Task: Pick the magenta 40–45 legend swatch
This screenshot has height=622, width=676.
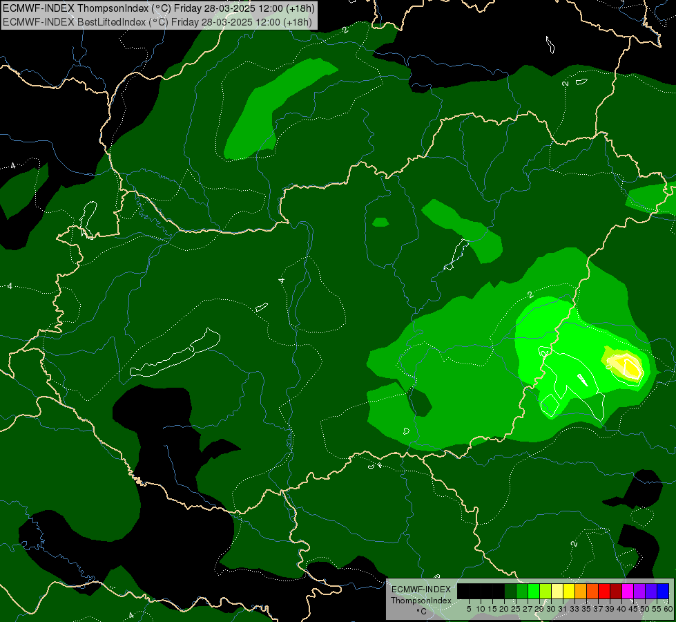Action: [x=628, y=592]
